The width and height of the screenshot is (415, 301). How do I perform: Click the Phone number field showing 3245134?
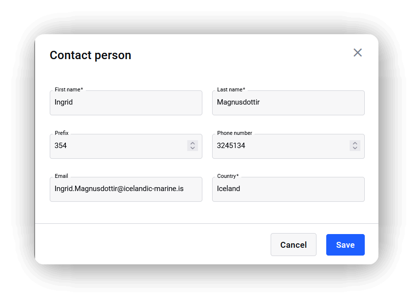[x=288, y=147]
